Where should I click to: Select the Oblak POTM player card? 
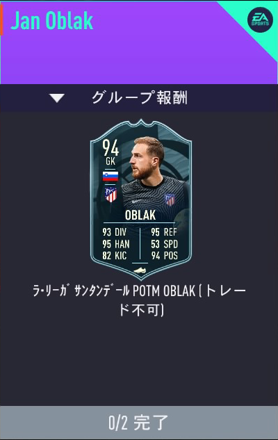(141, 199)
